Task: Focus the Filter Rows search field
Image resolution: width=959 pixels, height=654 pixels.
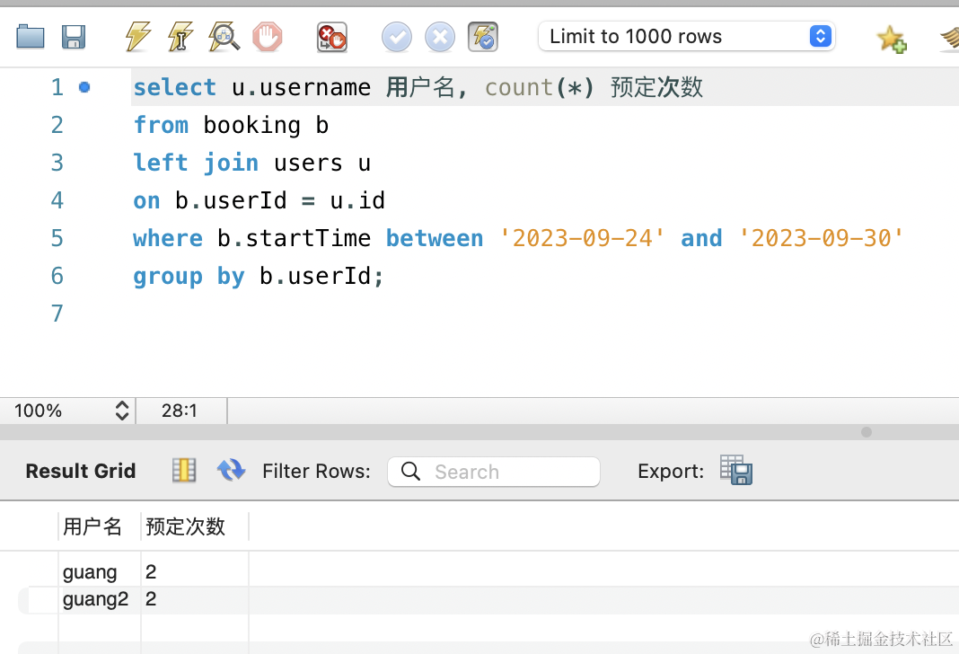Action: (494, 472)
